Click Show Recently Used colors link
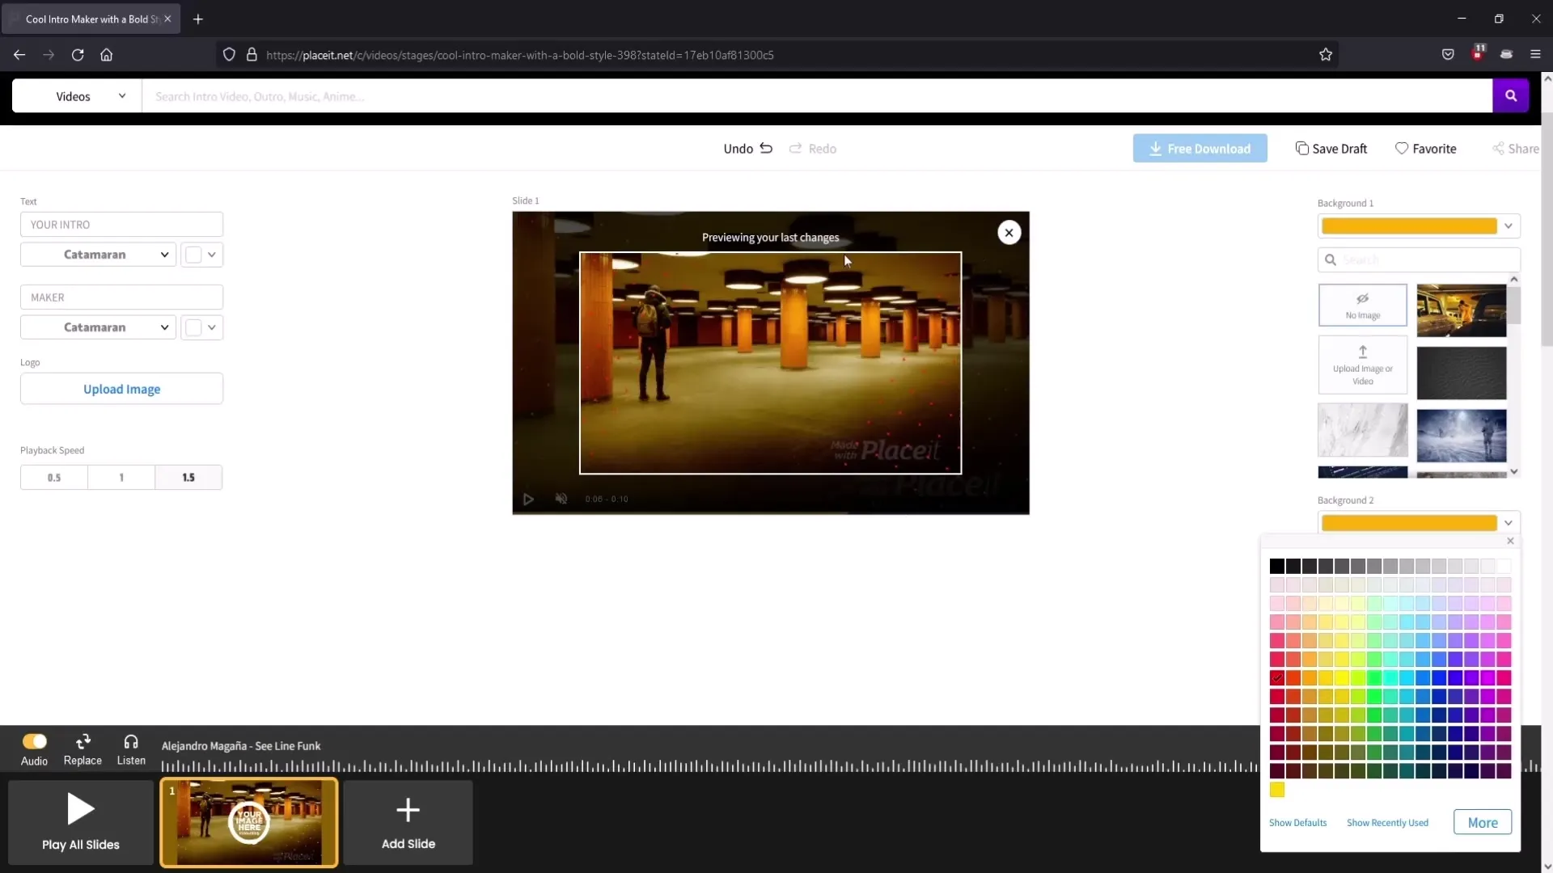Screen dimensions: 1553x873 (1387, 823)
